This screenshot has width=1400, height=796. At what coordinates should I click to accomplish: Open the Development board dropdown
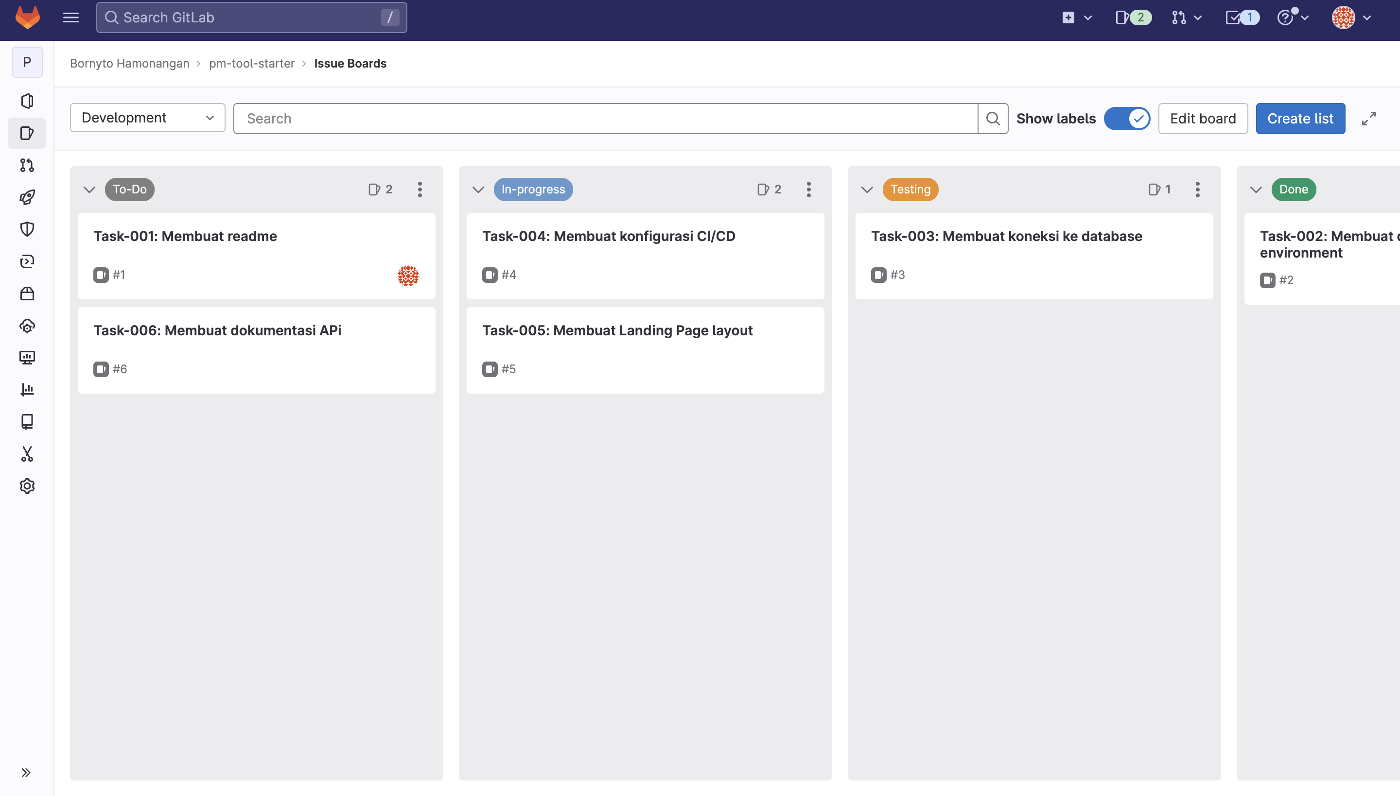pyautogui.click(x=147, y=118)
